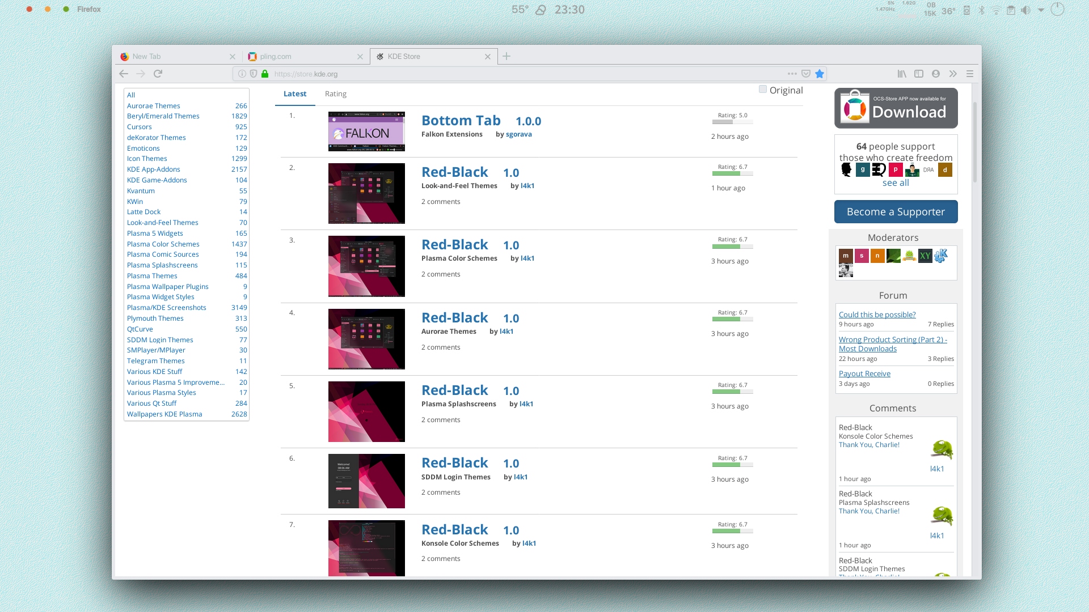Close the pling.com tab
This screenshot has height=612, width=1089.
360,57
